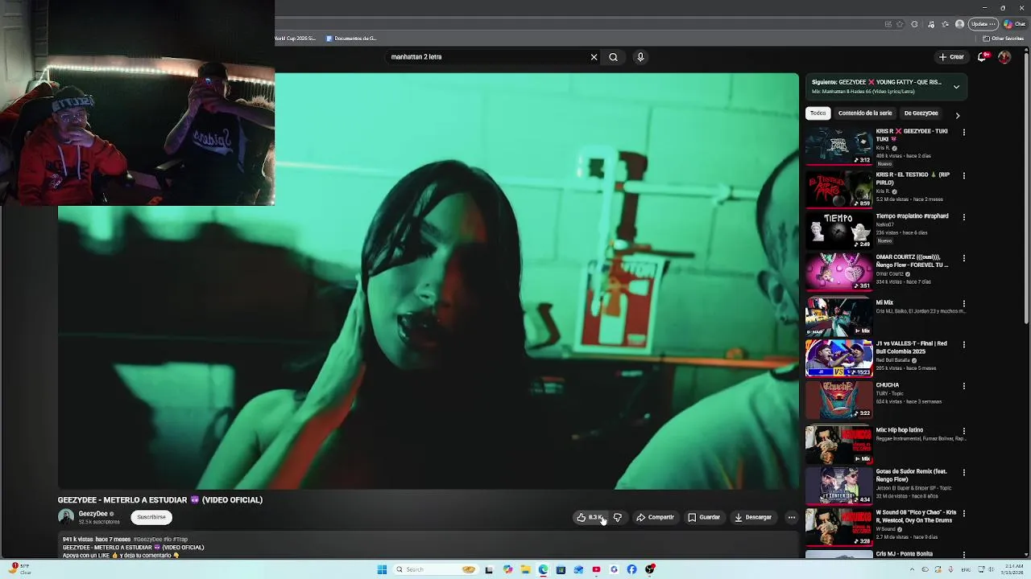Open options for CHUCHA video
1031x579 pixels.
pos(964,386)
